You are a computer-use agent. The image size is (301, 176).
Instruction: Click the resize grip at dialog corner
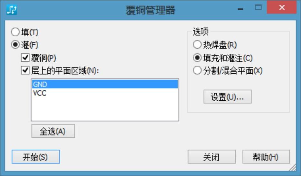pyautogui.click(x=293, y=168)
